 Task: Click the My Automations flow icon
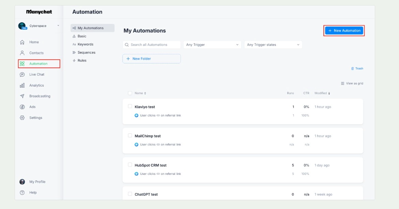point(74,28)
